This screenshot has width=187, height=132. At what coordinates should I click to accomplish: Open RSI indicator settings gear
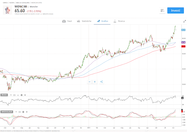[x=22, y=95]
